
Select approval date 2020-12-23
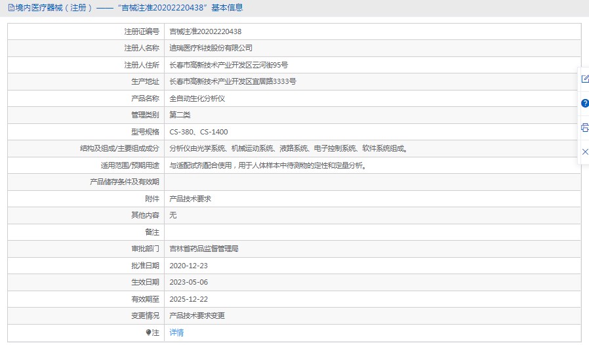(x=188, y=266)
